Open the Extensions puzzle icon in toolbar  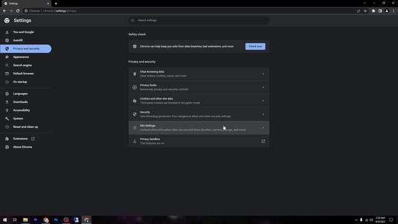click(373, 11)
